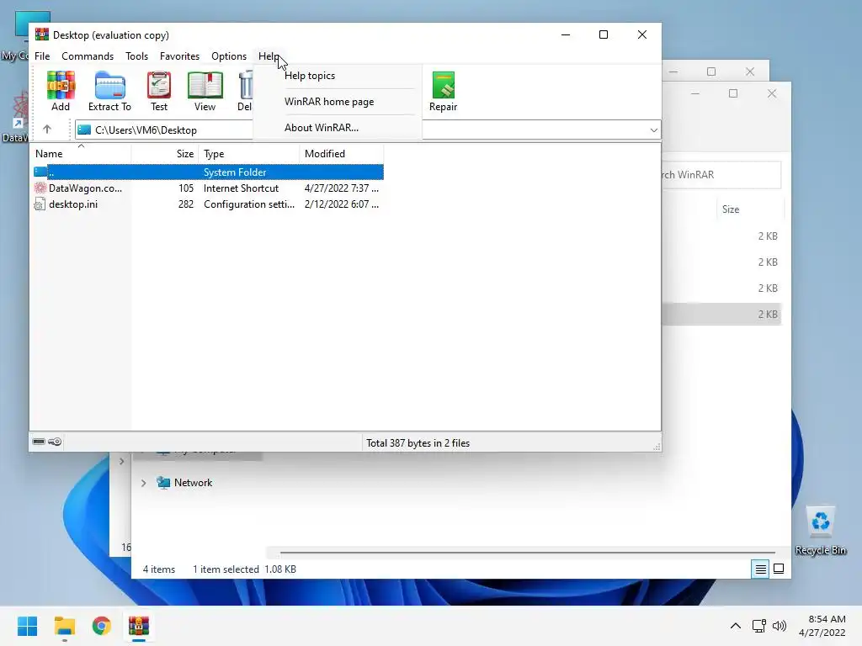Click the View toolbar icon
Screen dimensions: 862x646
coord(205,86)
